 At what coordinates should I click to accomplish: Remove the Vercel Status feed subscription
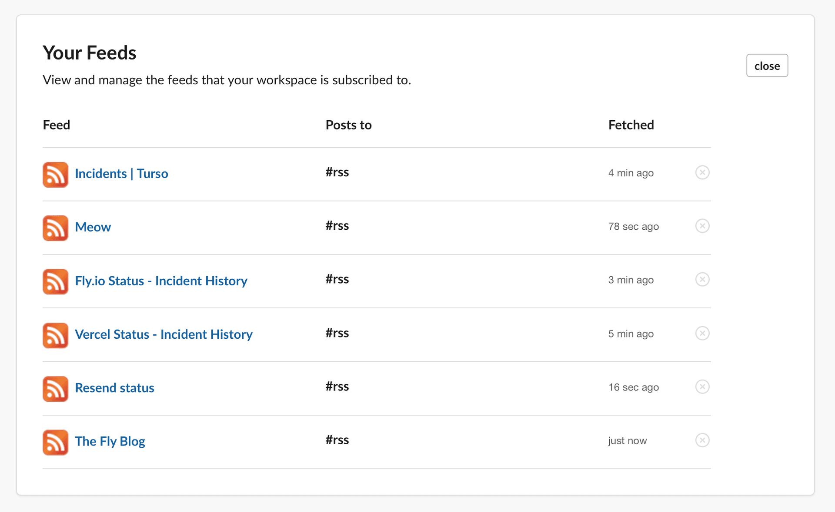point(702,333)
